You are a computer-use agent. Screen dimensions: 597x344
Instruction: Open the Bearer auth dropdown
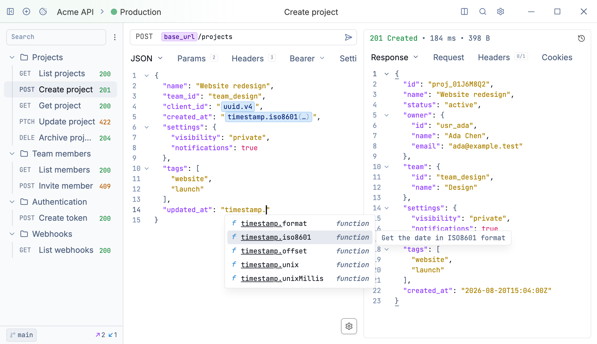(307, 58)
